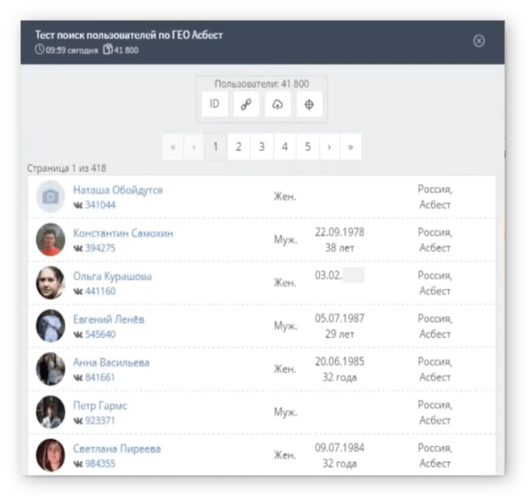The height and width of the screenshot is (502, 532).
Task: Click Анна Васильева avatar thumbnail
Action: coord(51,369)
